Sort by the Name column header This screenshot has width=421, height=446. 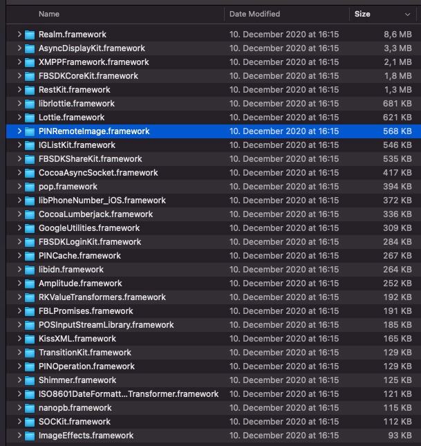(49, 14)
